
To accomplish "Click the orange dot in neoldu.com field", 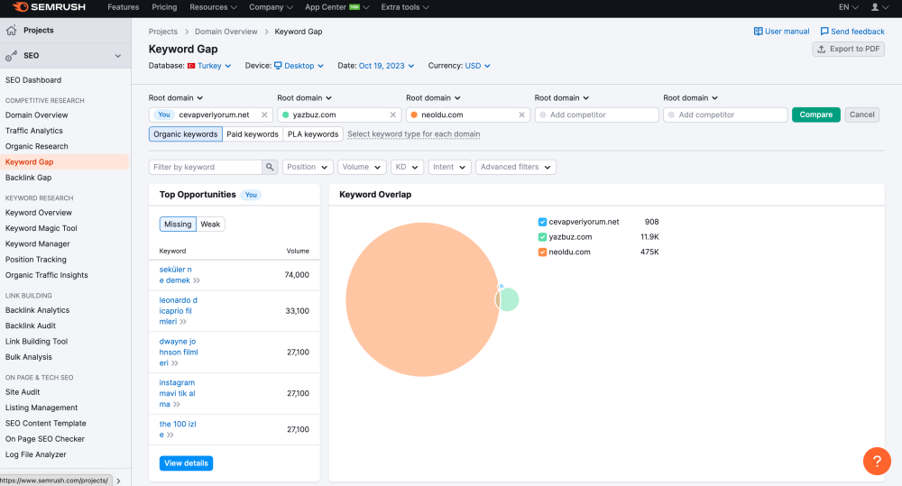I will click(414, 115).
